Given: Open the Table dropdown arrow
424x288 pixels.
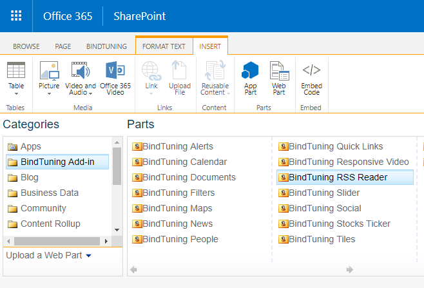Looking at the screenshot, I should (16, 93).
